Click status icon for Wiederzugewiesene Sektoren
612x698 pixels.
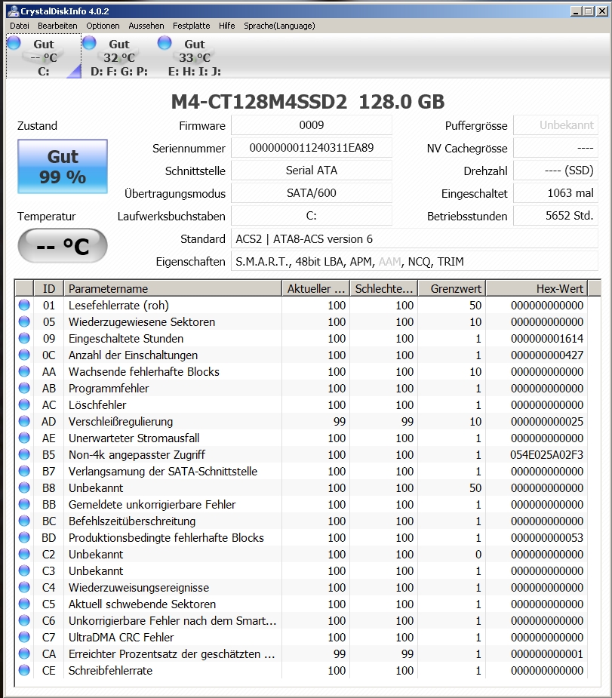(x=24, y=321)
